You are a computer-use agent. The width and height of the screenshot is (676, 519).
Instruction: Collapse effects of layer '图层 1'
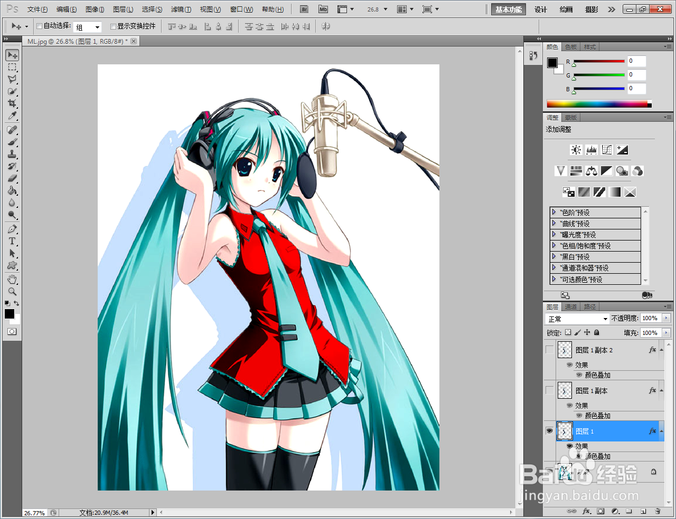(661, 431)
